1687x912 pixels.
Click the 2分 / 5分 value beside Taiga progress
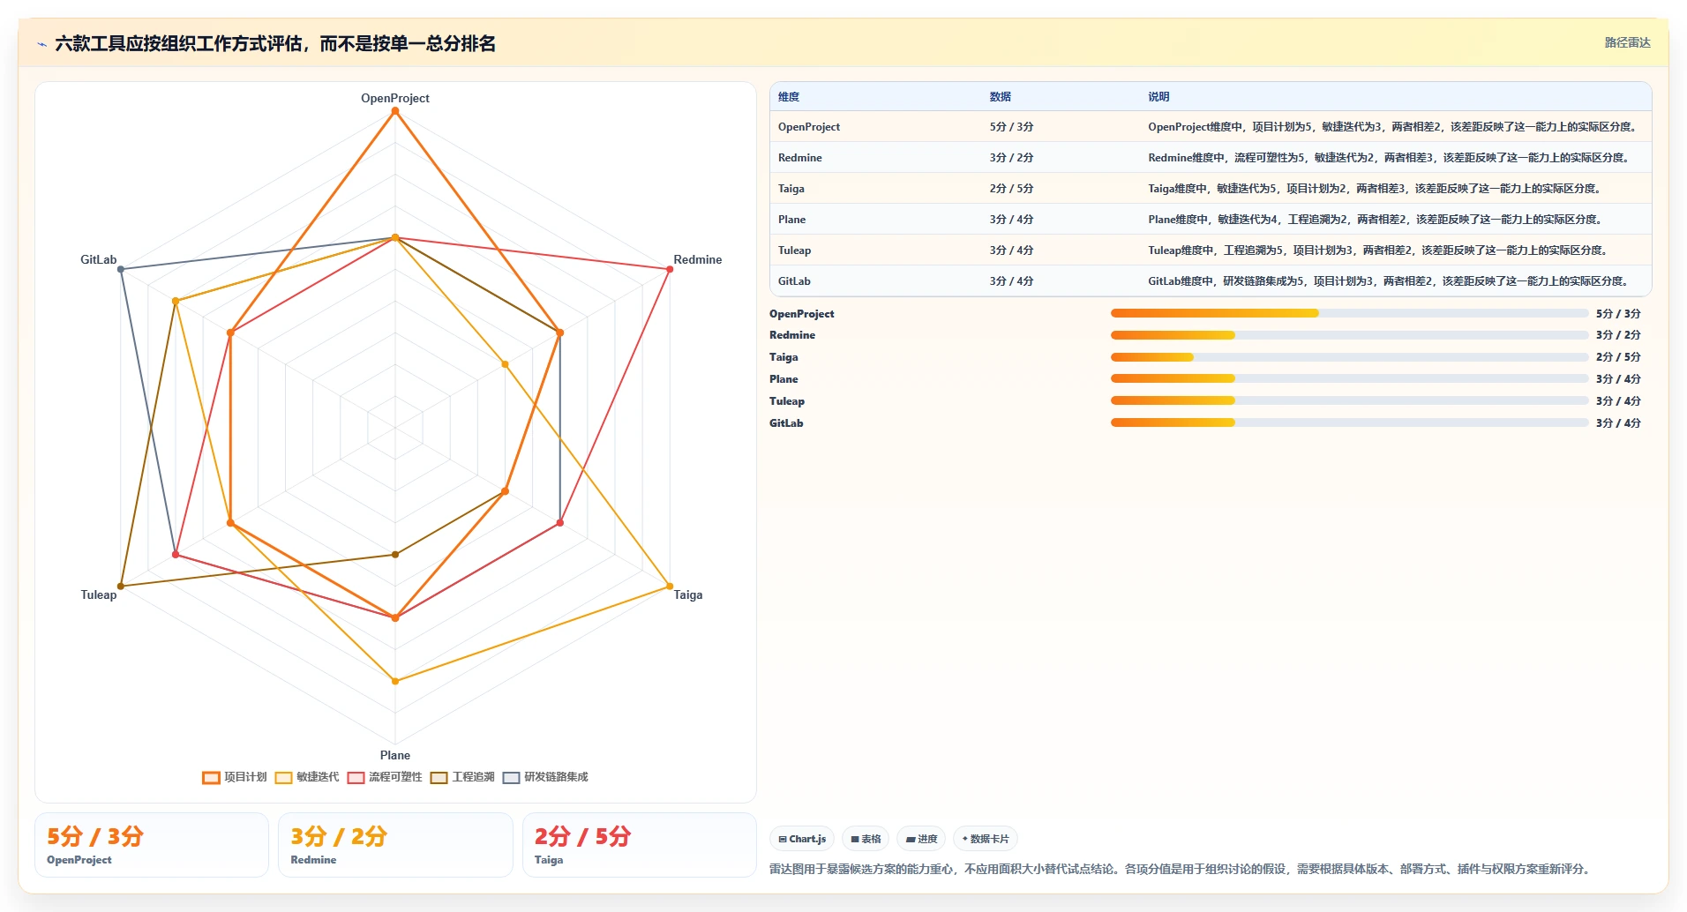tap(1618, 357)
